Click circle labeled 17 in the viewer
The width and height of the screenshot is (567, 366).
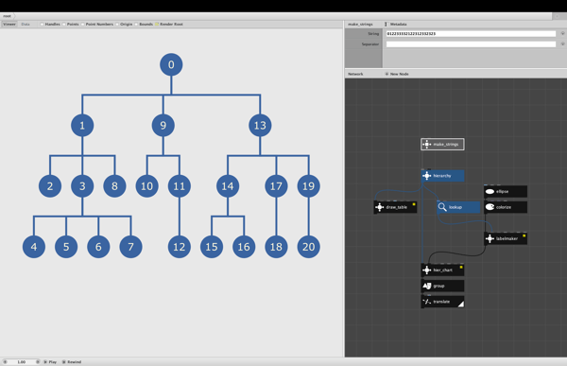point(276,186)
